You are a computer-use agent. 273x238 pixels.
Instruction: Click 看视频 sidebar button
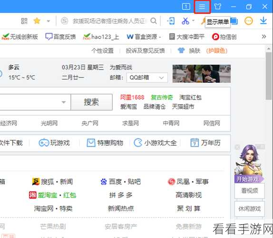pos(250,190)
